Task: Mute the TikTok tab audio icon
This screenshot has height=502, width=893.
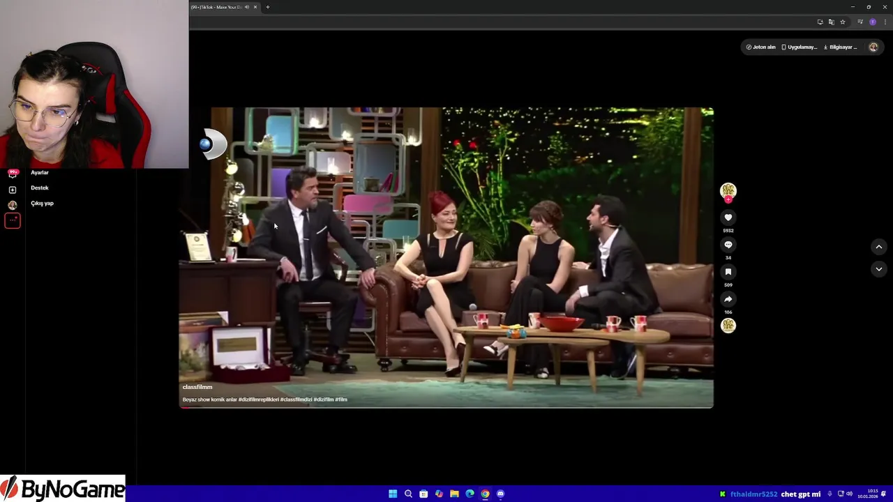Action: (x=247, y=7)
